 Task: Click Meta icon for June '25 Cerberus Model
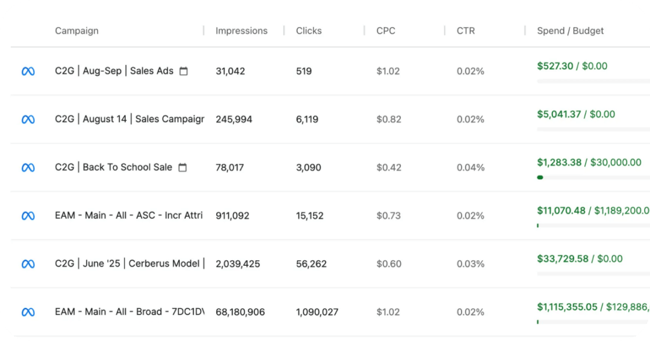click(28, 264)
